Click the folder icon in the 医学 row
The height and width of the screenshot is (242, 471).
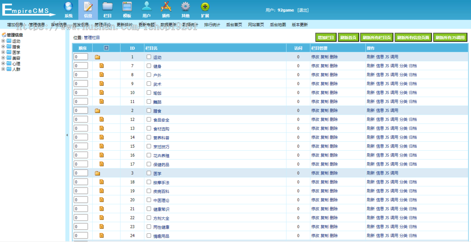(x=97, y=173)
